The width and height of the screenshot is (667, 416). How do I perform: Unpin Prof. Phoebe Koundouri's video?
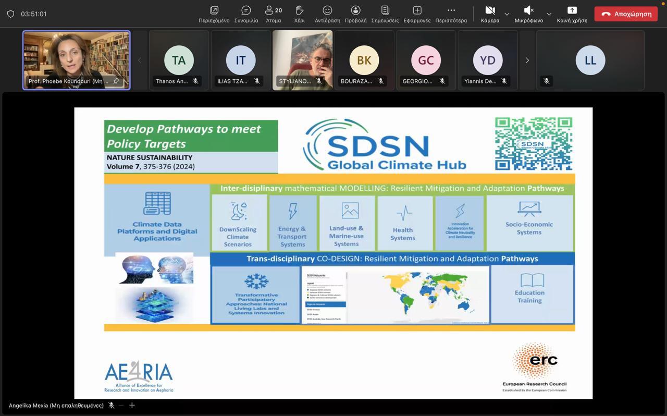116,81
